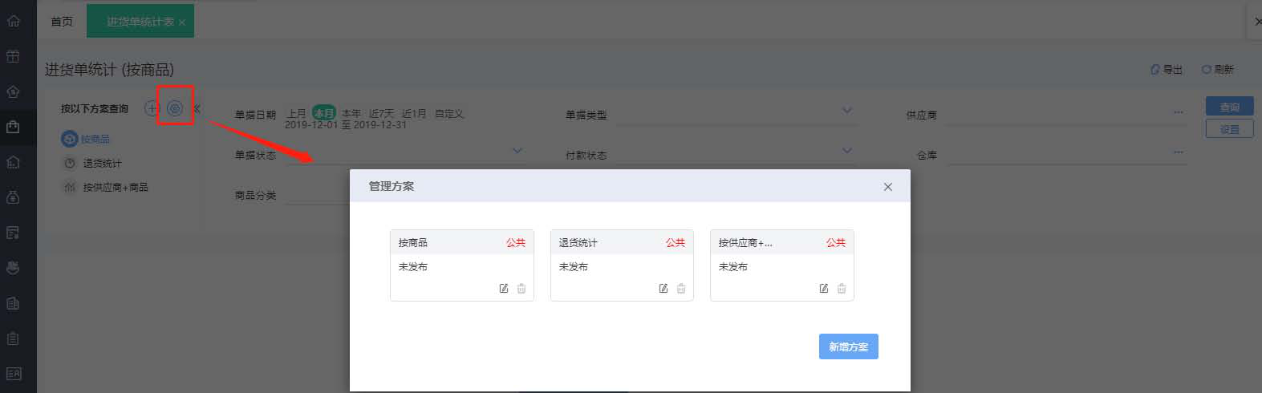Click the 设置 button

[x=1229, y=128]
